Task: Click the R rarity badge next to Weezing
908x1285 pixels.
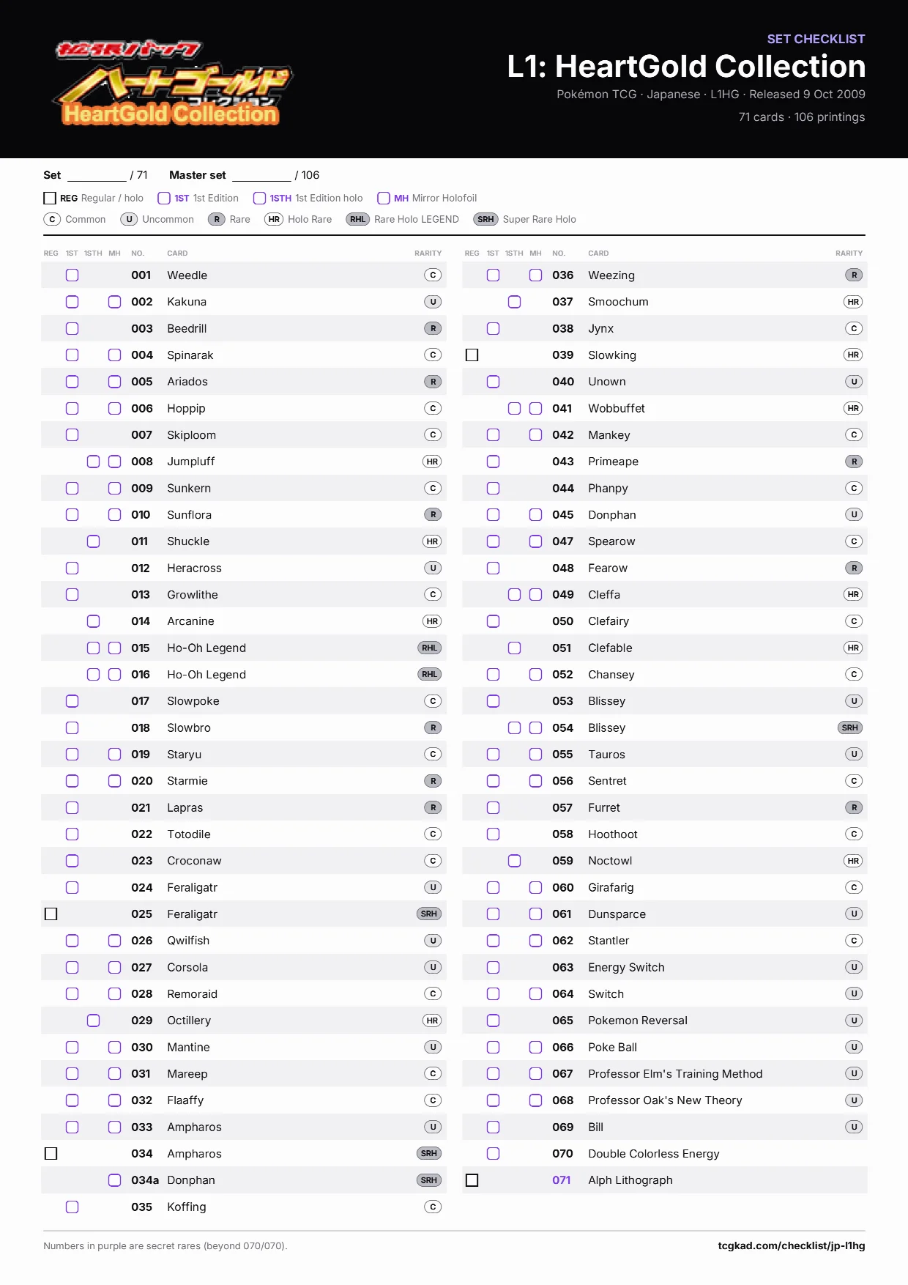Action: coord(854,275)
